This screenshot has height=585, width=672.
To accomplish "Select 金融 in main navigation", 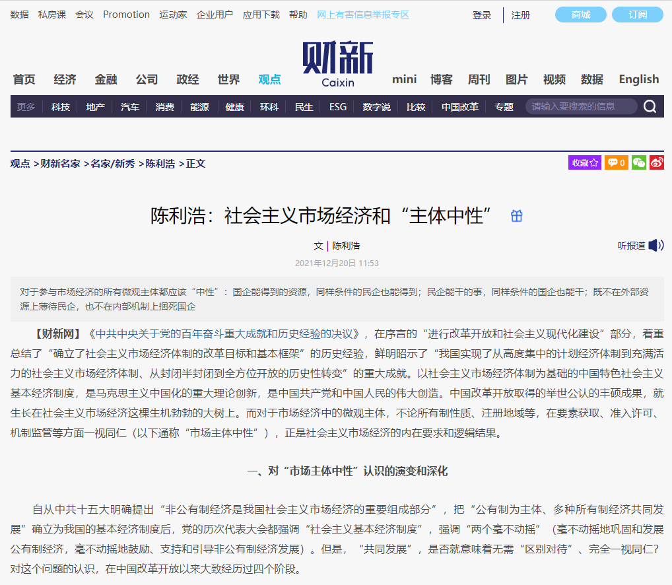I will point(106,79).
